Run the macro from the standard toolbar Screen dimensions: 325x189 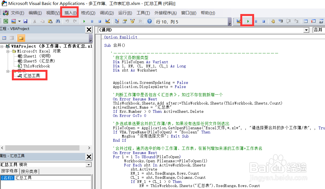click(x=84, y=21)
